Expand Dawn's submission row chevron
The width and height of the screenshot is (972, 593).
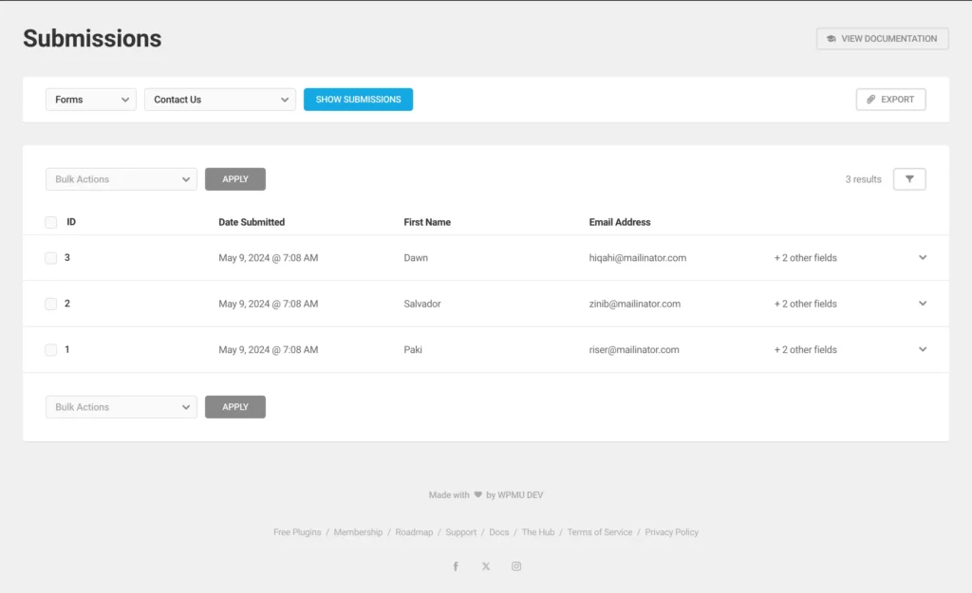(923, 258)
